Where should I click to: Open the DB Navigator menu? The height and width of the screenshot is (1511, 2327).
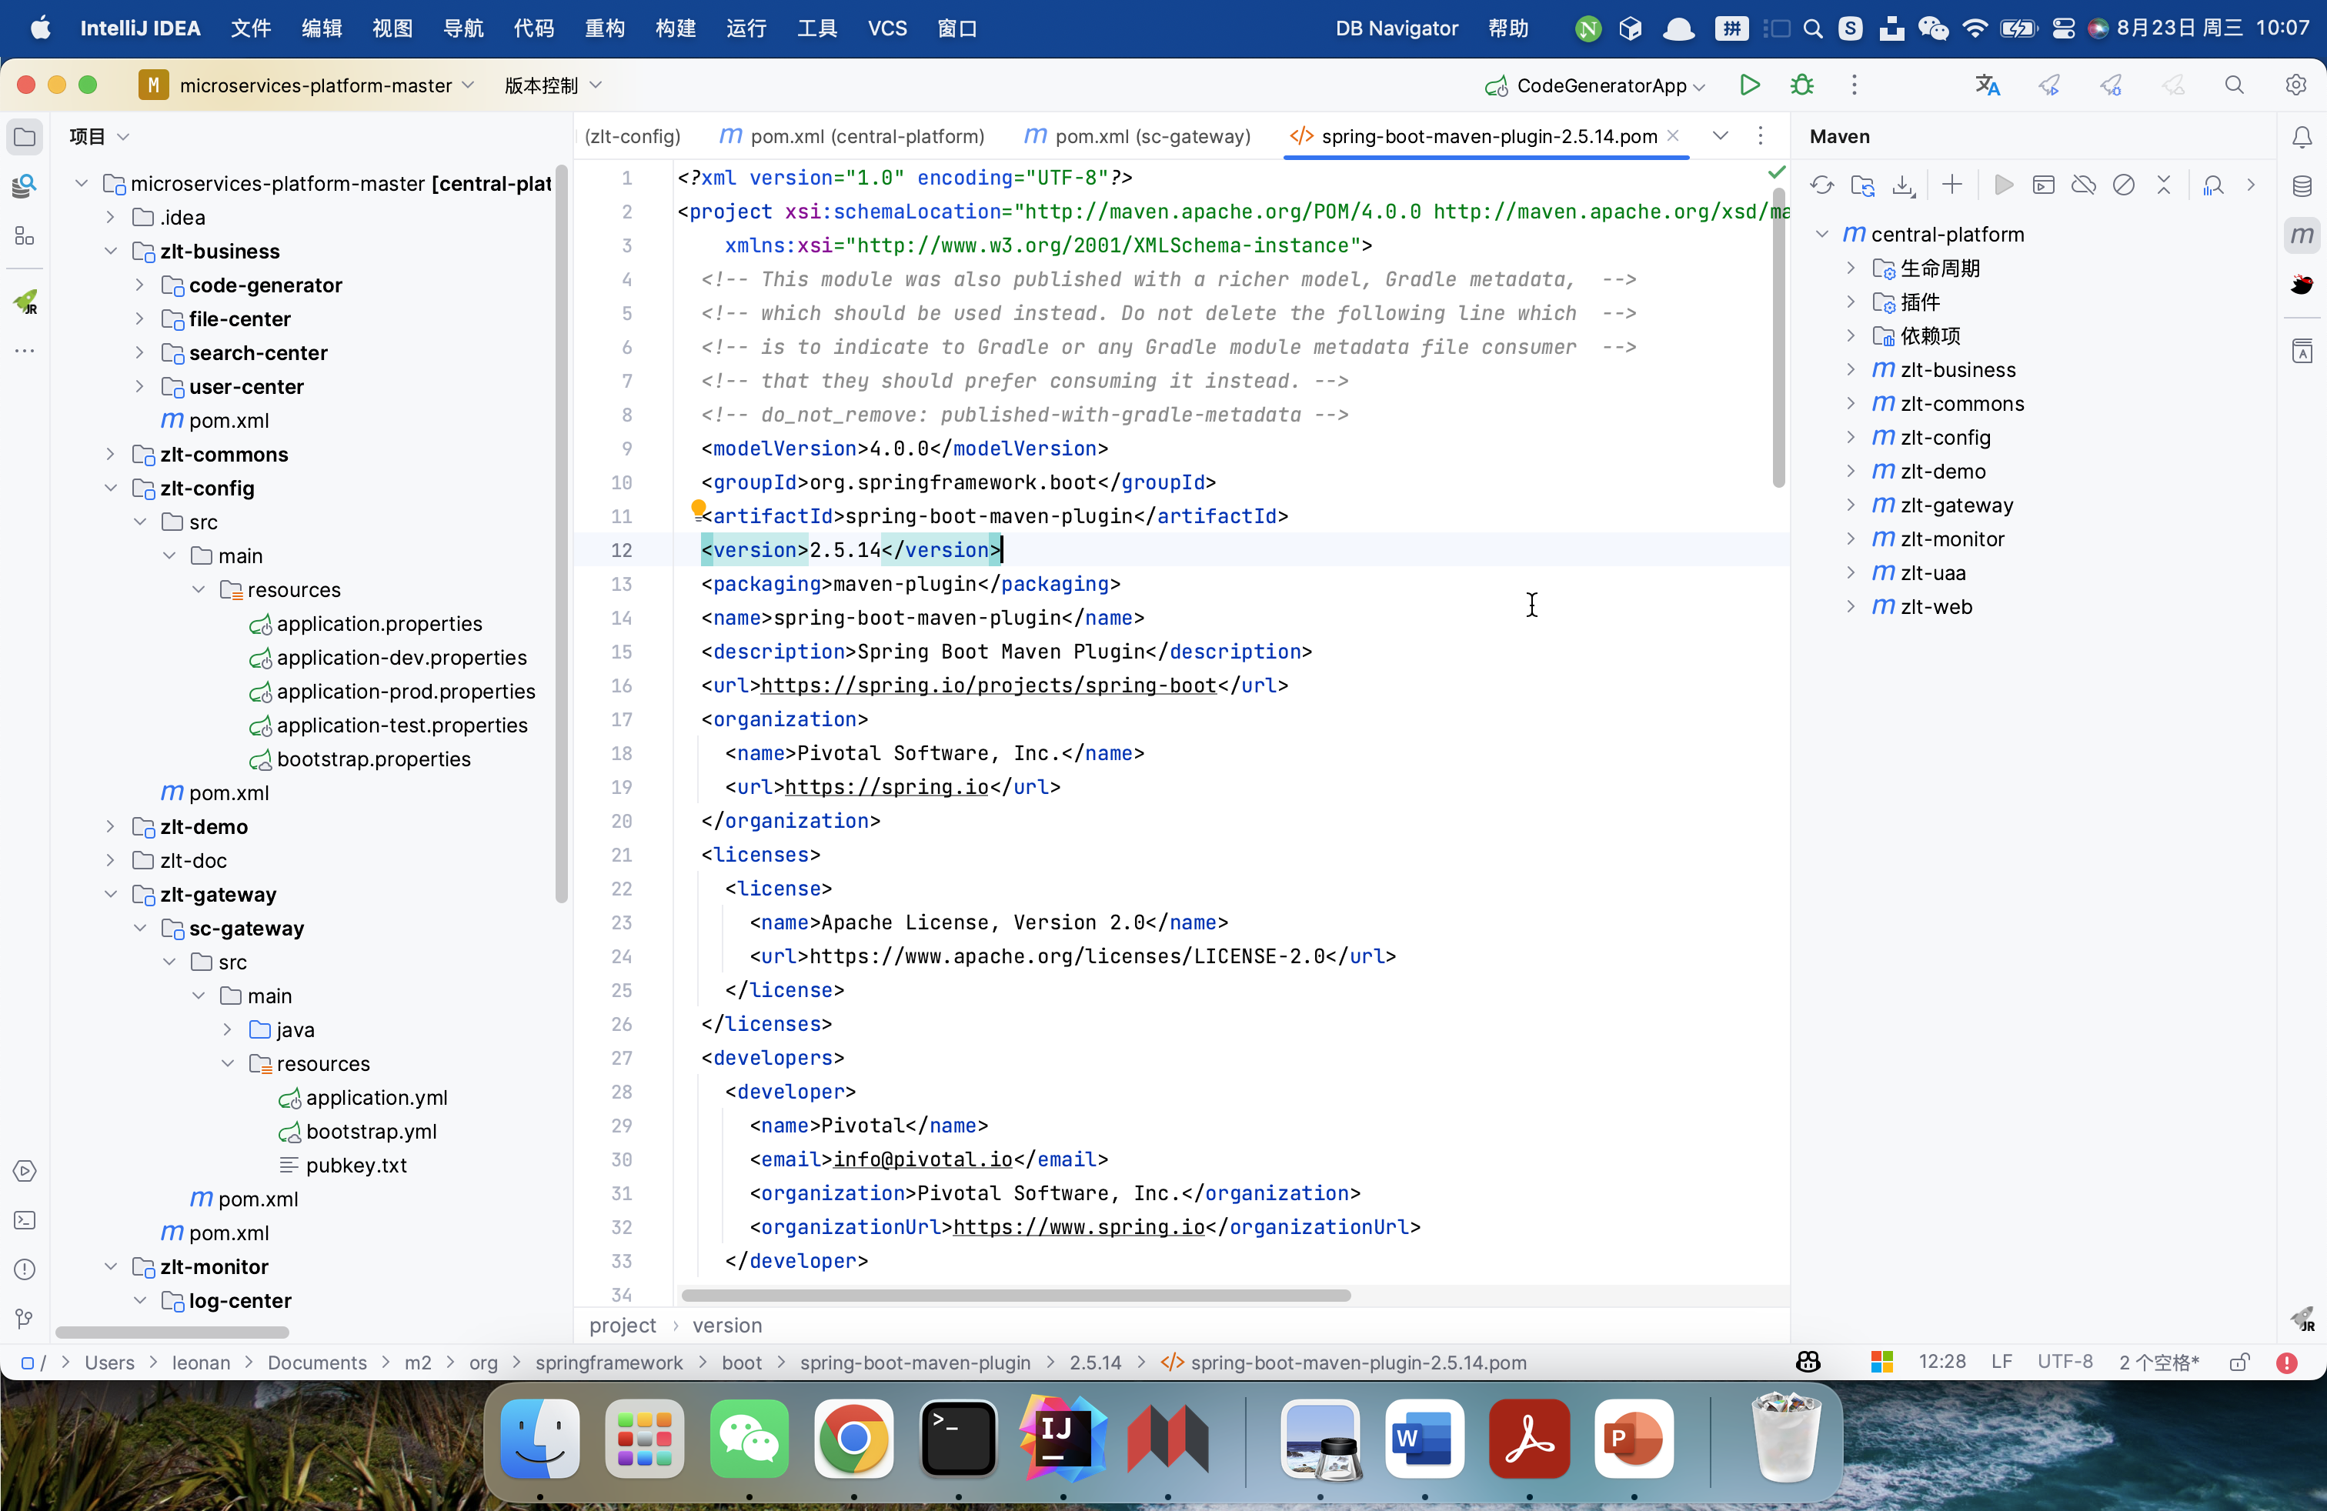click(x=1396, y=28)
